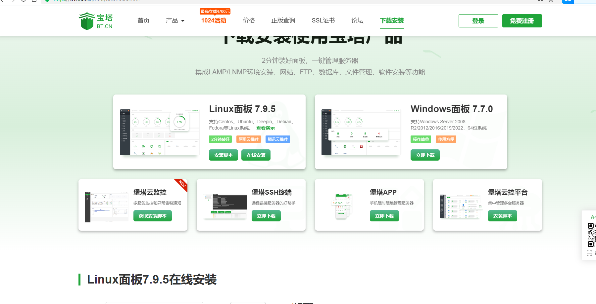The width and height of the screenshot is (596, 304).
Task: Click the browser back arrow
Action: pyautogui.click(x=3, y=1)
